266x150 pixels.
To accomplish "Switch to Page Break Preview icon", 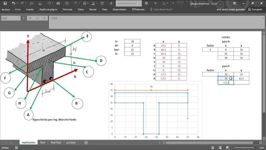I will 227,147.
